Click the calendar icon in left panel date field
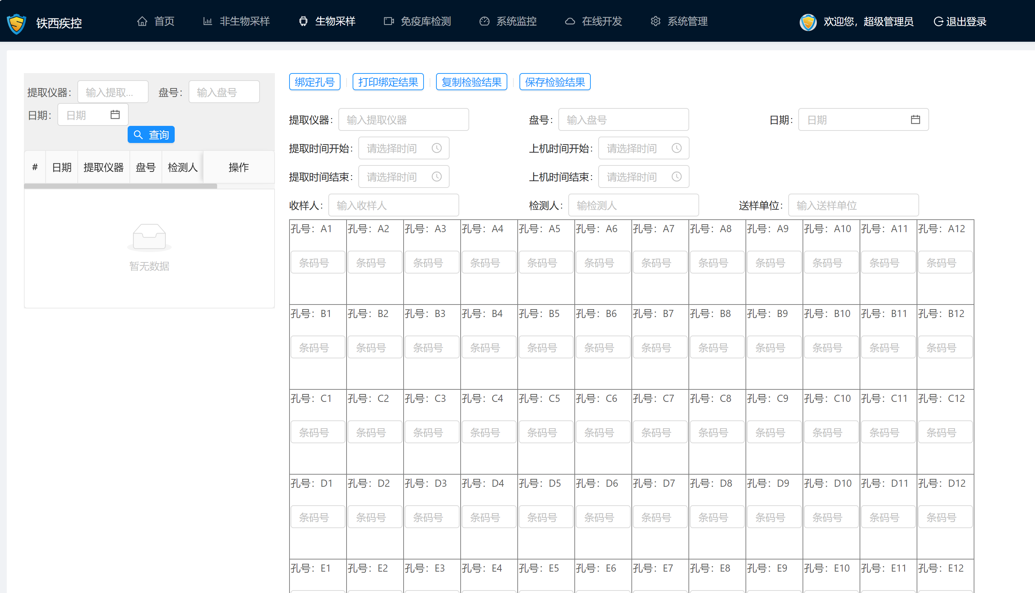This screenshot has width=1035, height=593. (x=115, y=114)
